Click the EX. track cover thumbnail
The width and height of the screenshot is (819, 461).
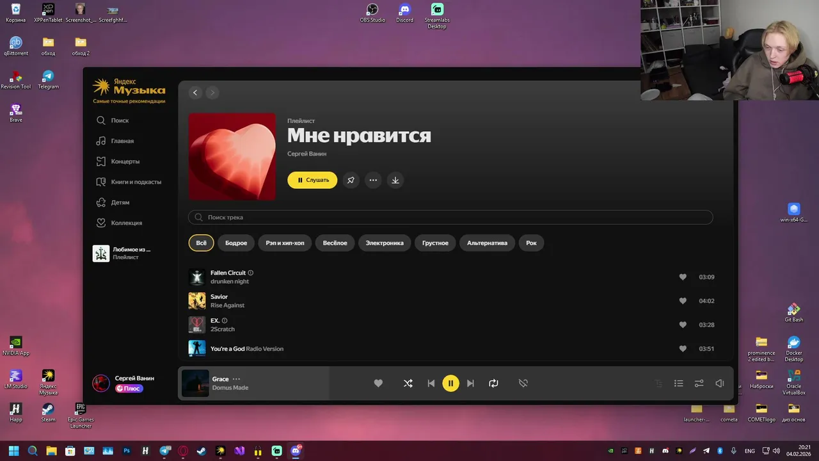197,325
